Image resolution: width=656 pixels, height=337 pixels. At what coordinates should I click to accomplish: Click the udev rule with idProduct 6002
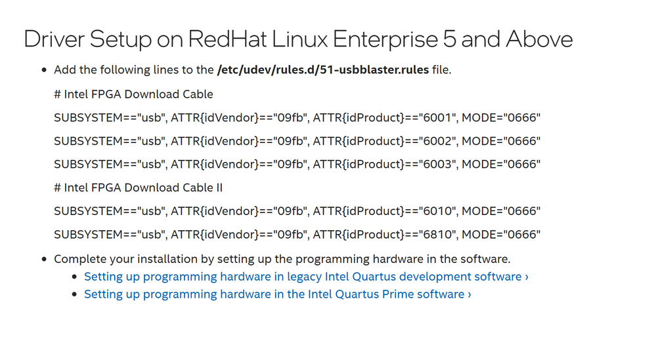297,141
